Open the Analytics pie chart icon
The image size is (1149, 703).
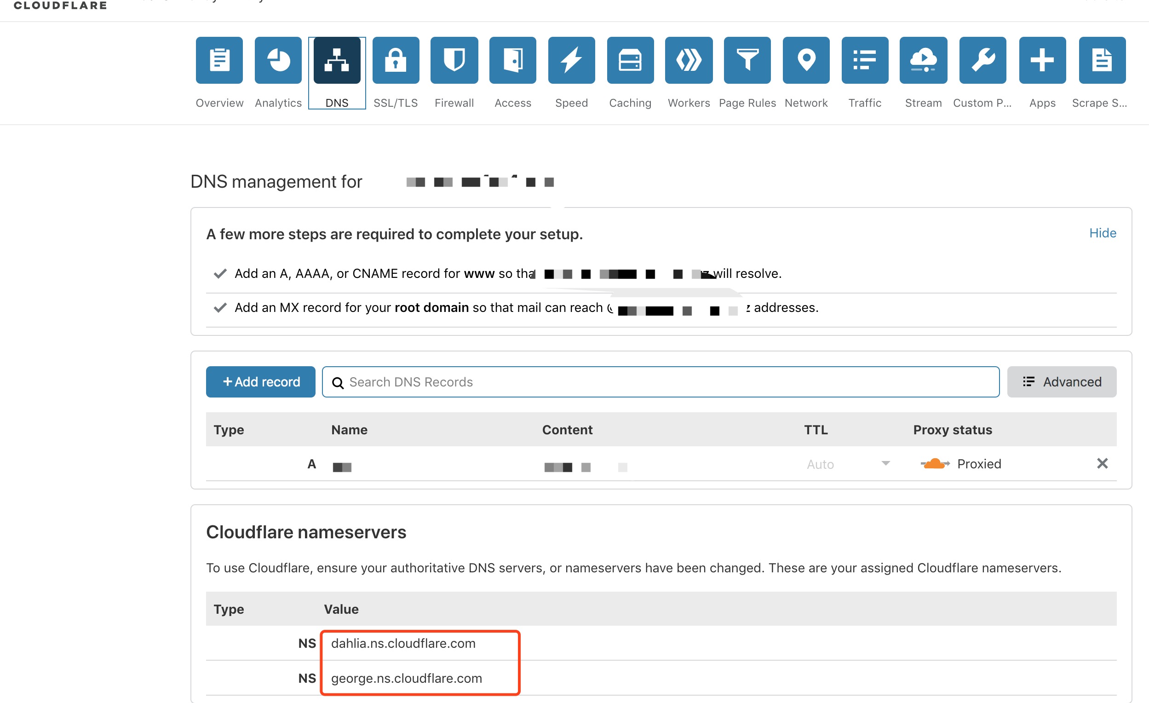(x=278, y=60)
